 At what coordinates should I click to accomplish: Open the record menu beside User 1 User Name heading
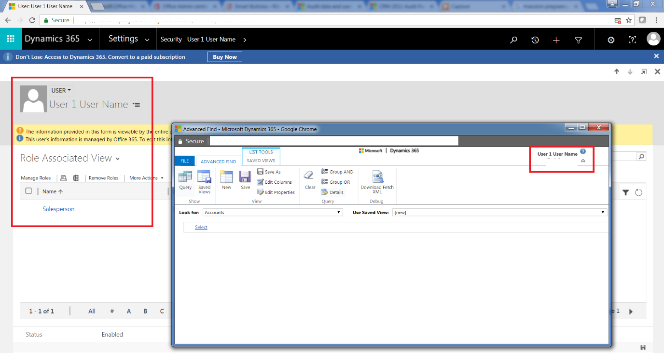click(x=137, y=105)
